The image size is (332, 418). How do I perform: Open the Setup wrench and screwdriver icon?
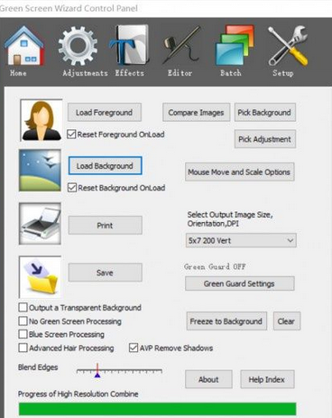(x=288, y=46)
